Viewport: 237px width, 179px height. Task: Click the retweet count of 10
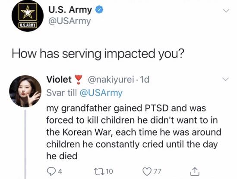(x=109, y=171)
